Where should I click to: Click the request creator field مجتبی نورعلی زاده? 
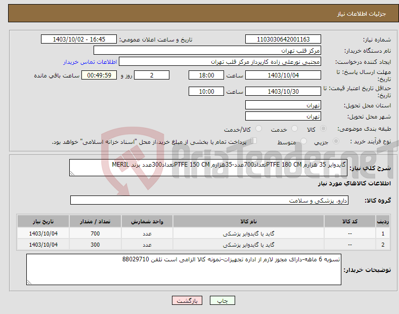[220, 62]
